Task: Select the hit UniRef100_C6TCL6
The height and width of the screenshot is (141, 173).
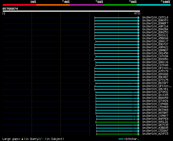Action: click(155, 17)
